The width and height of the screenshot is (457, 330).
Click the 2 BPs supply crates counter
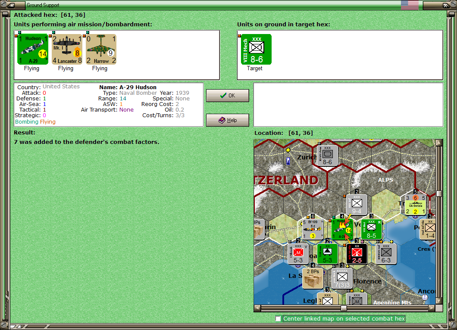pyautogui.click(x=313, y=278)
